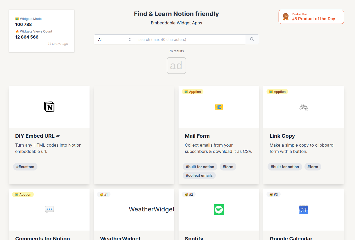Screen dimensions: 355x240
Task: Click 'Collect emails from your subscribers' description
Action: coord(218,148)
